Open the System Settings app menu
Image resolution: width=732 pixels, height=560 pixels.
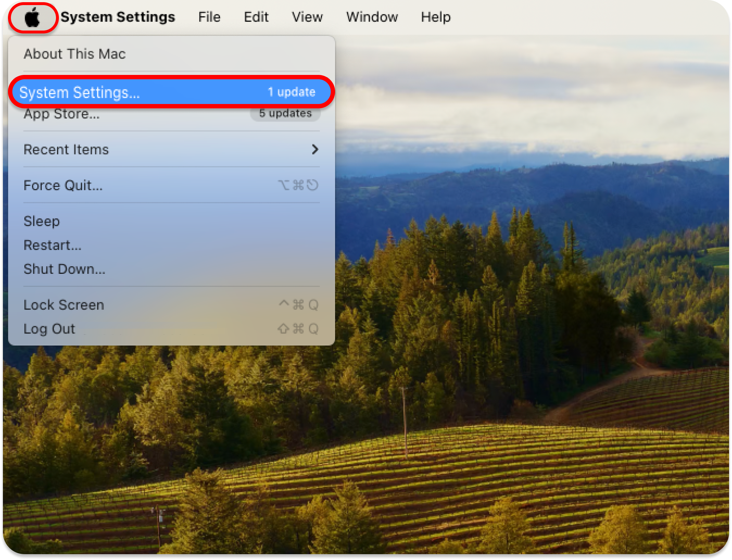tap(118, 17)
